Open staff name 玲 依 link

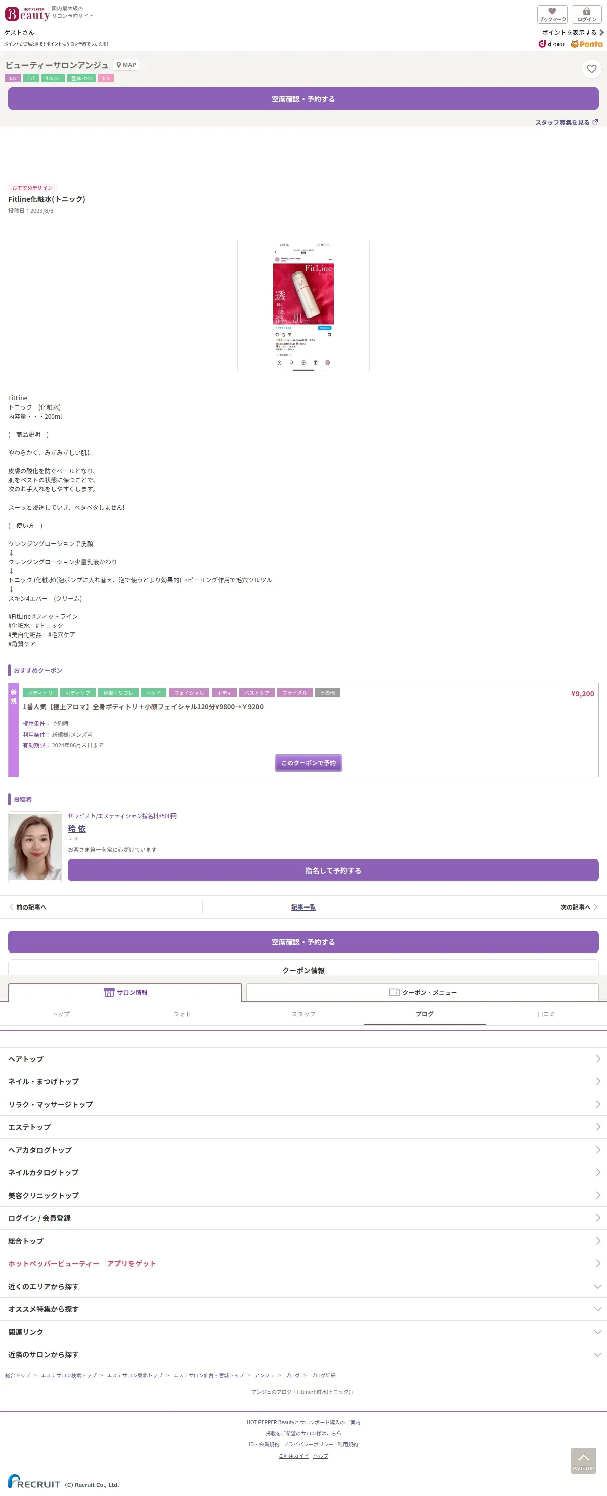(x=77, y=829)
